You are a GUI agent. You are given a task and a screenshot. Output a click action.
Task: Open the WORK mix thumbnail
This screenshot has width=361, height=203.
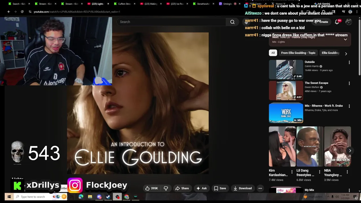click(x=286, y=113)
